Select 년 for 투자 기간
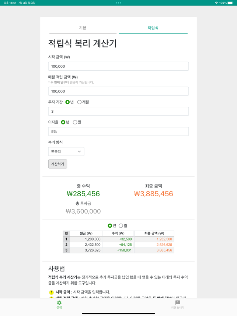237x316 pixels. pyautogui.click(x=67, y=102)
